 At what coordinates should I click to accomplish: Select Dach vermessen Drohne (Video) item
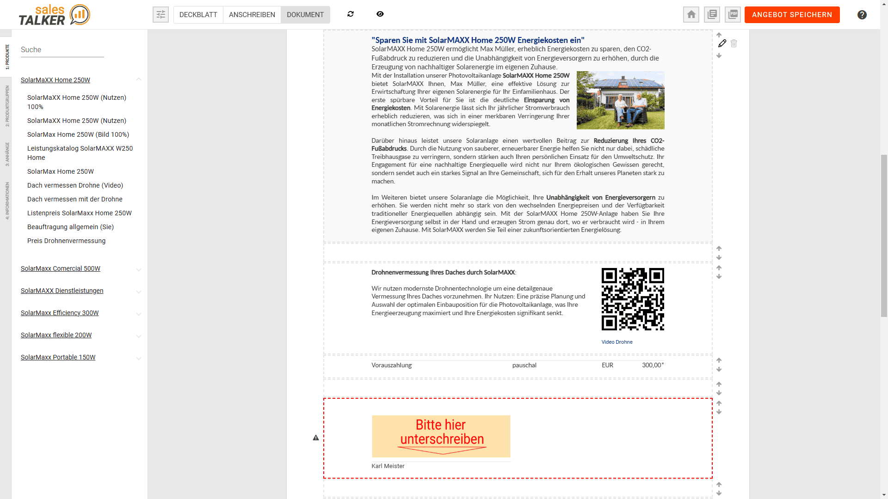pyautogui.click(x=75, y=185)
